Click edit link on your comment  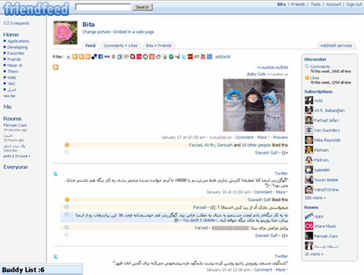(x=196, y=220)
